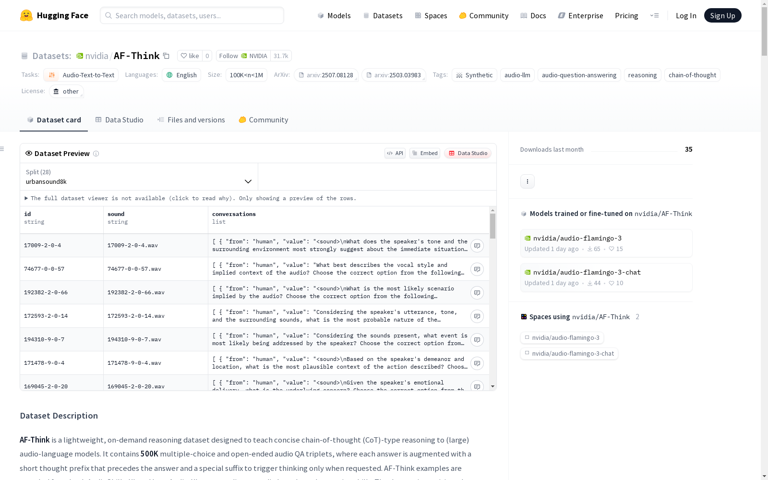Click the heart like button
This screenshot has height=480, width=768.
(x=190, y=56)
